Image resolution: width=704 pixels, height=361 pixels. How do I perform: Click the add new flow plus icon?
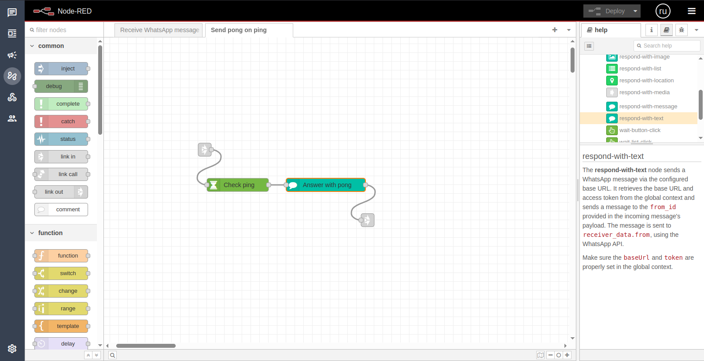[x=554, y=30]
